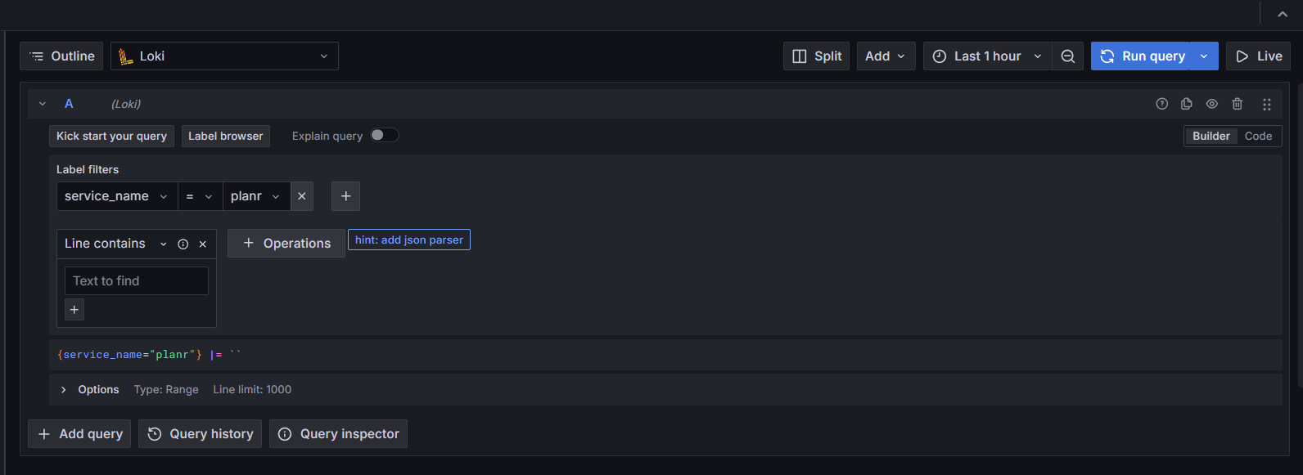This screenshot has width=1303, height=475.
Task: Toggle the Explain query switch
Action: tap(384, 136)
